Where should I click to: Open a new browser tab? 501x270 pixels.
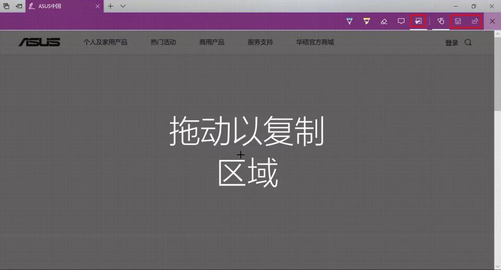[x=110, y=7]
